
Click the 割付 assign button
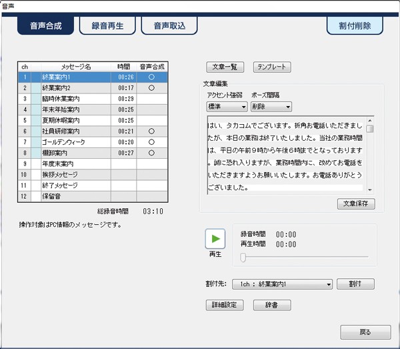[x=355, y=284]
